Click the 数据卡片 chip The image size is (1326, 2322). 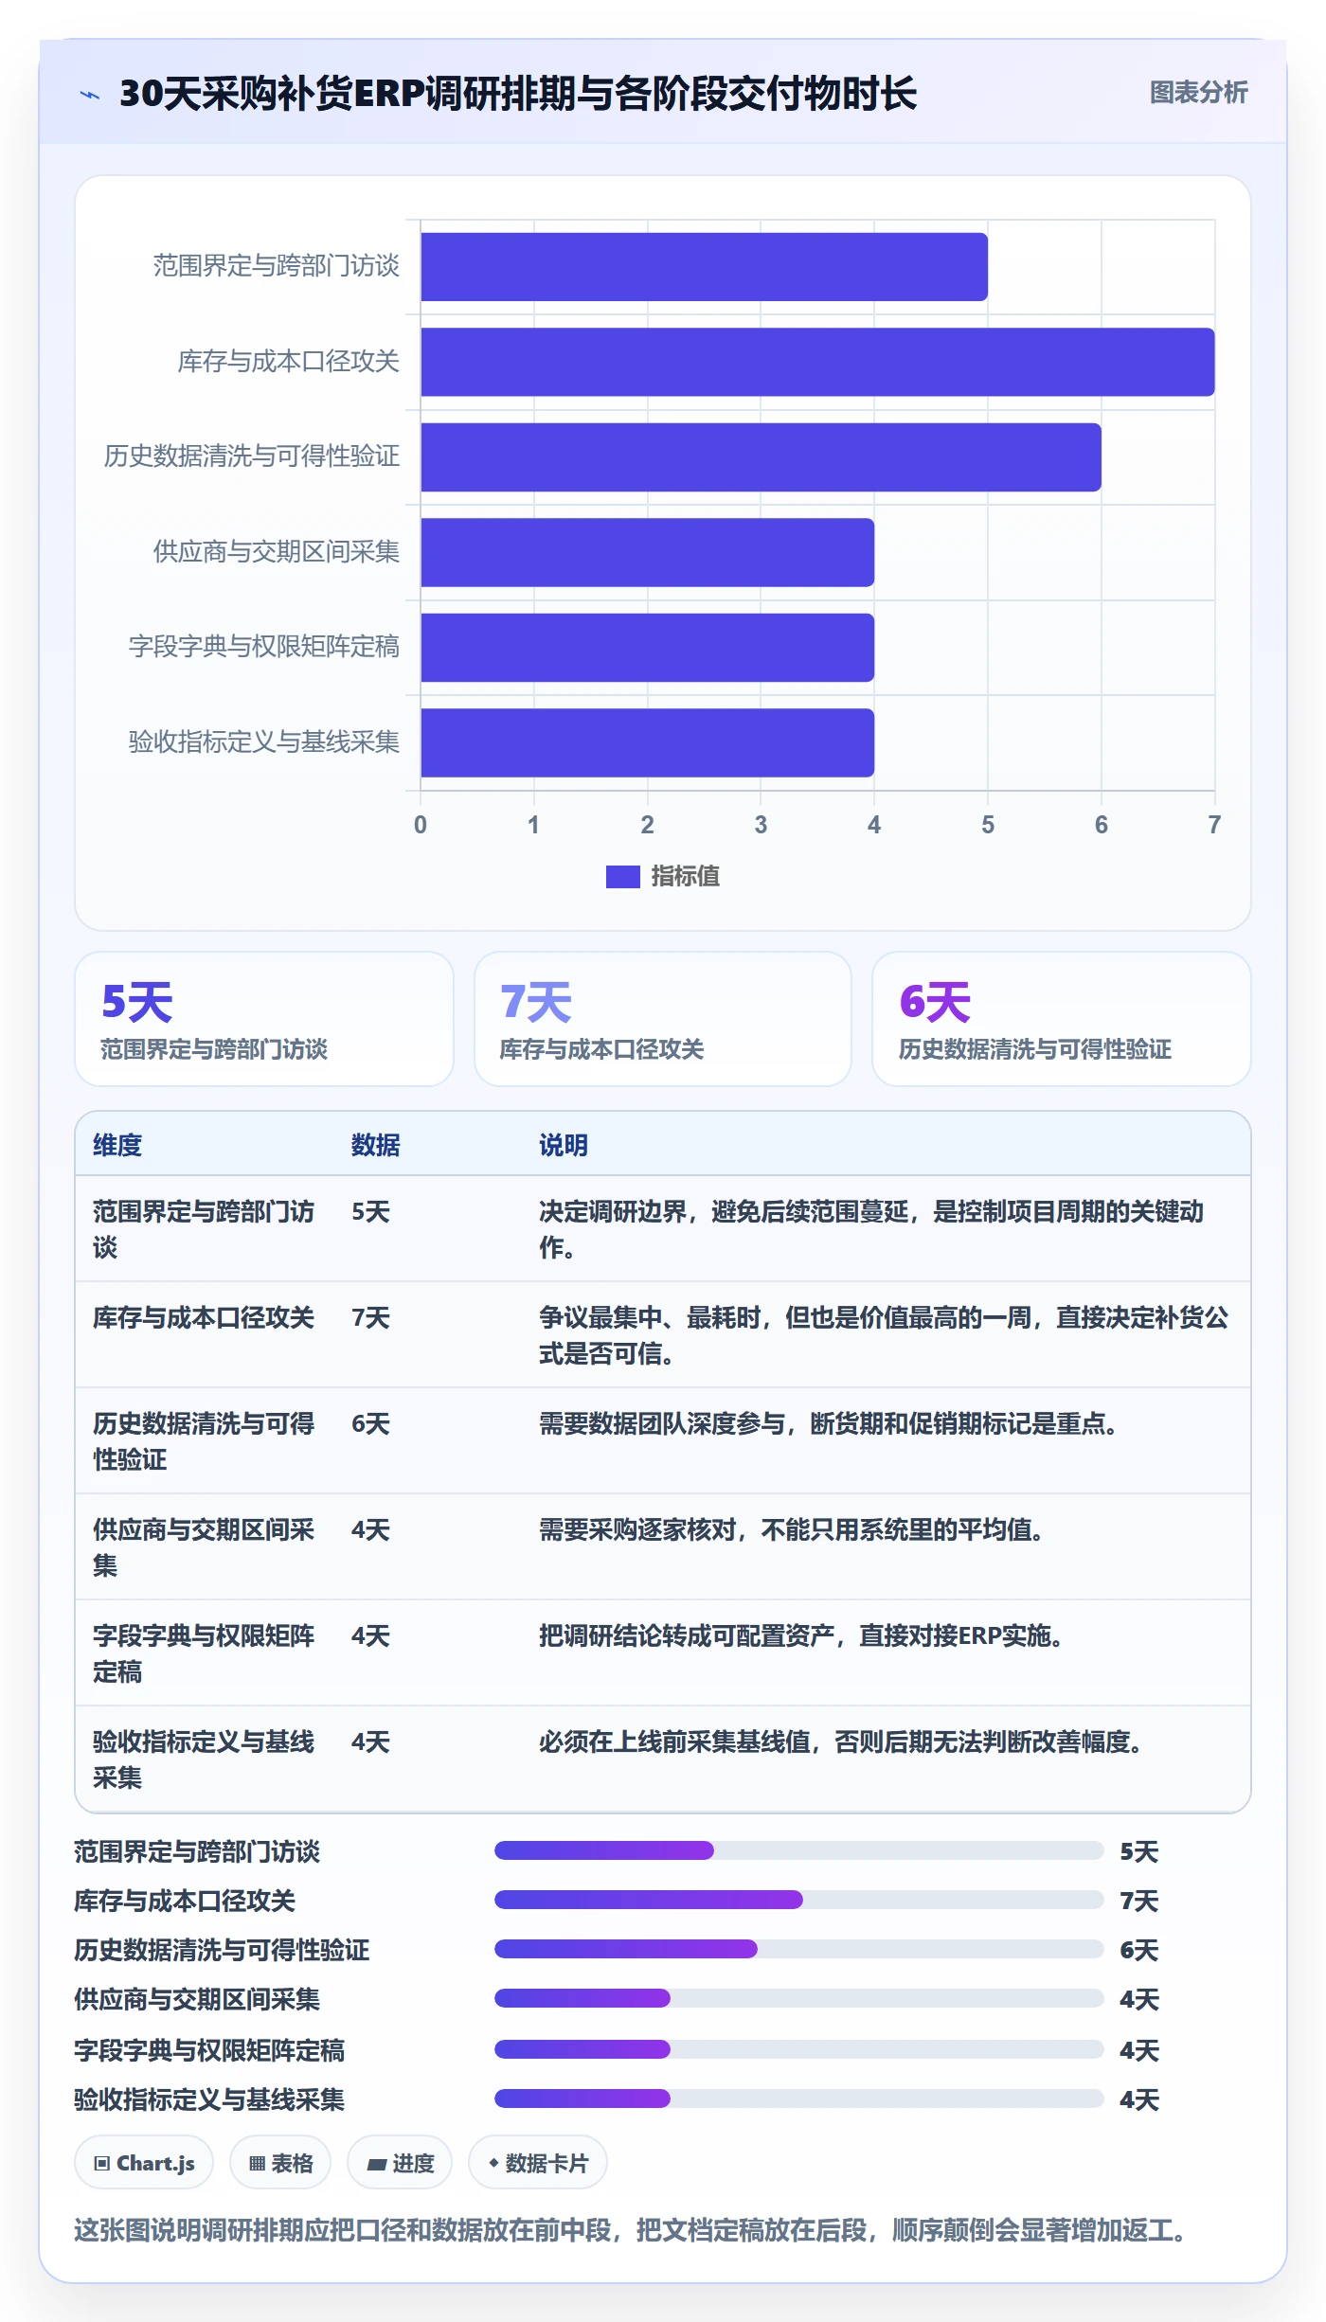537,2163
